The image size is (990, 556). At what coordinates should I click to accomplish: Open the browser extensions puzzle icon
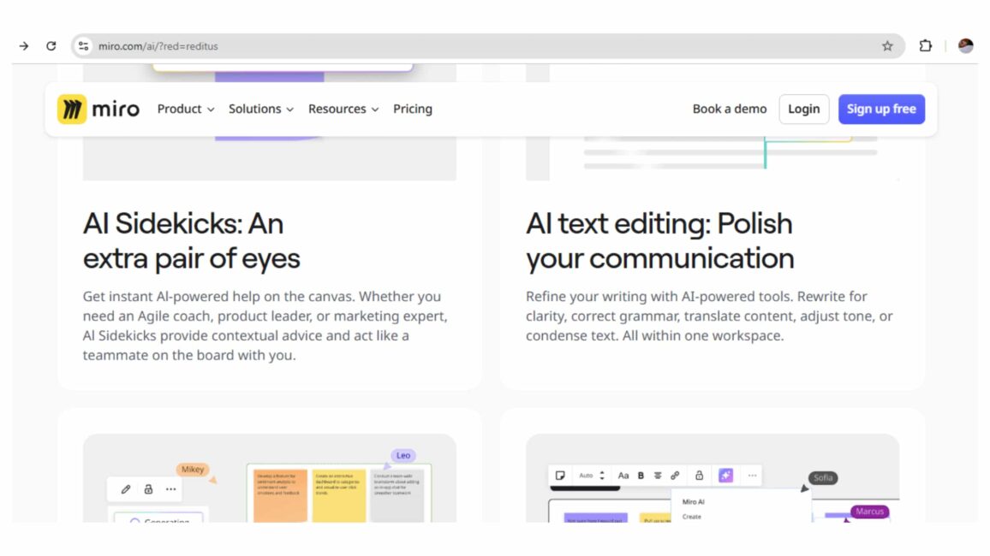(x=926, y=45)
